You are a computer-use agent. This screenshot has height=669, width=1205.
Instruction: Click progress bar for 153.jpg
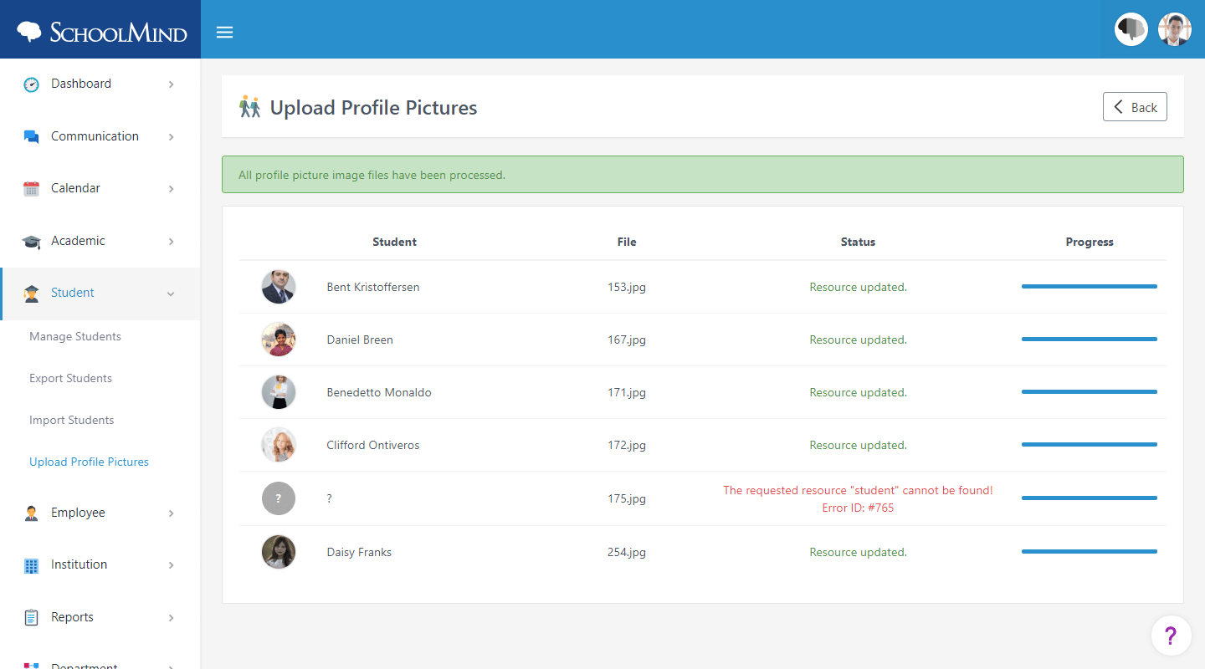click(x=1090, y=287)
